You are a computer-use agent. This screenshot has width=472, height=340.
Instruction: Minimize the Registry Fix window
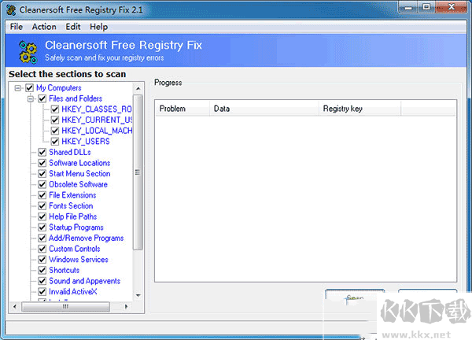point(408,8)
